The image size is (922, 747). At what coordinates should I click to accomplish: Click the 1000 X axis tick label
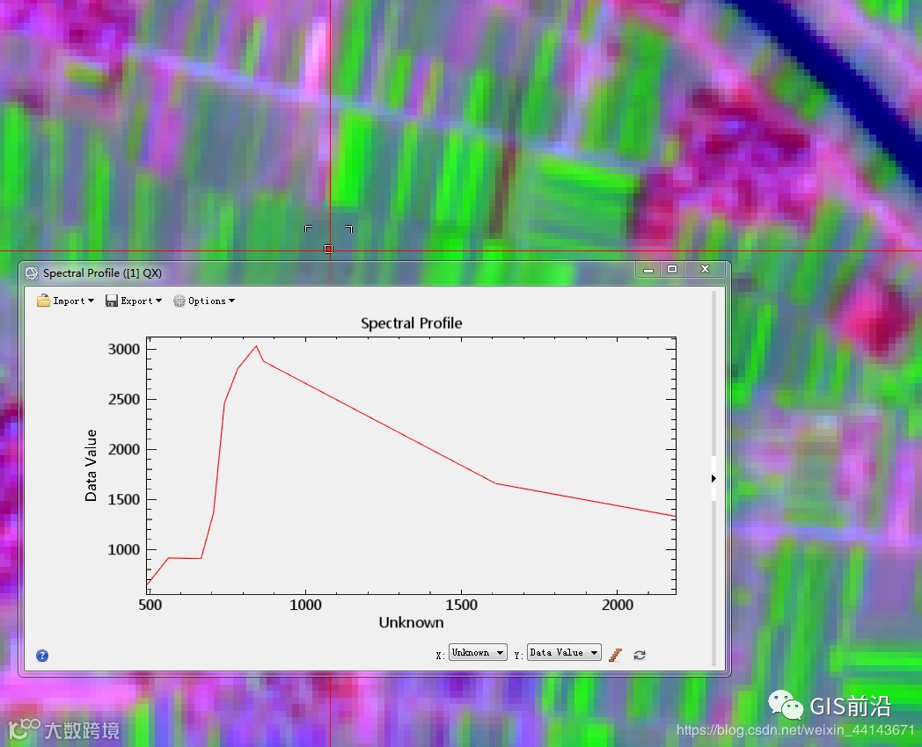coord(306,605)
